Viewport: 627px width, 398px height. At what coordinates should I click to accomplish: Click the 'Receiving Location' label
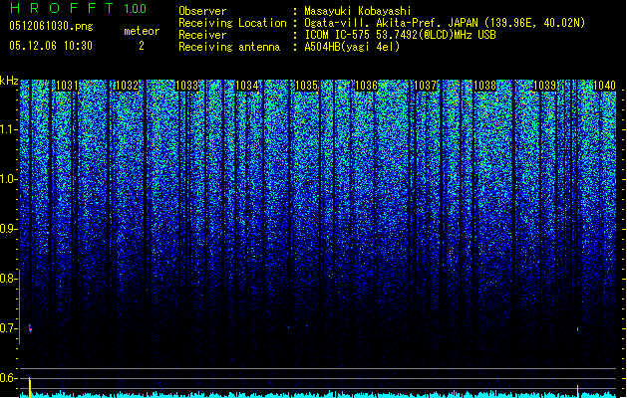(x=232, y=23)
